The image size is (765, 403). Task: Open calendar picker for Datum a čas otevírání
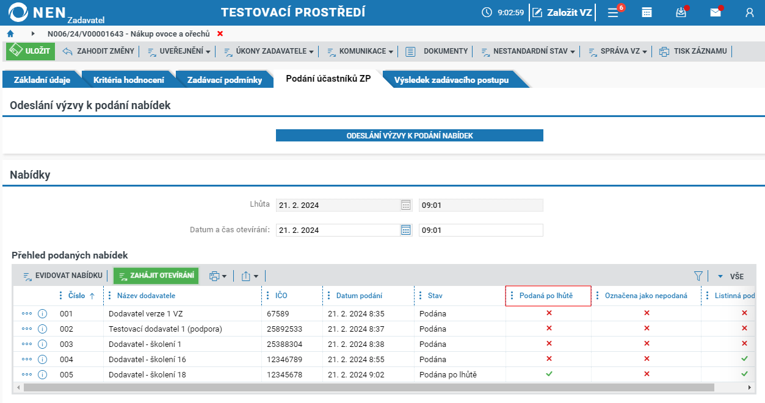tap(406, 230)
